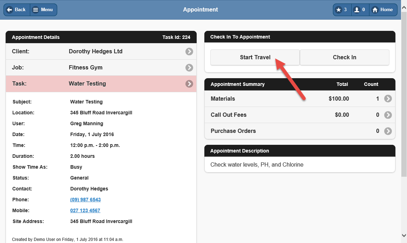The height and width of the screenshot is (243, 407).
Task: Expand the Purchase Orders chevron
Action: [388, 131]
